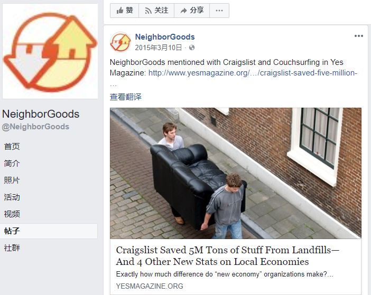Open 简介 in sidebar menu

pyautogui.click(x=12, y=163)
